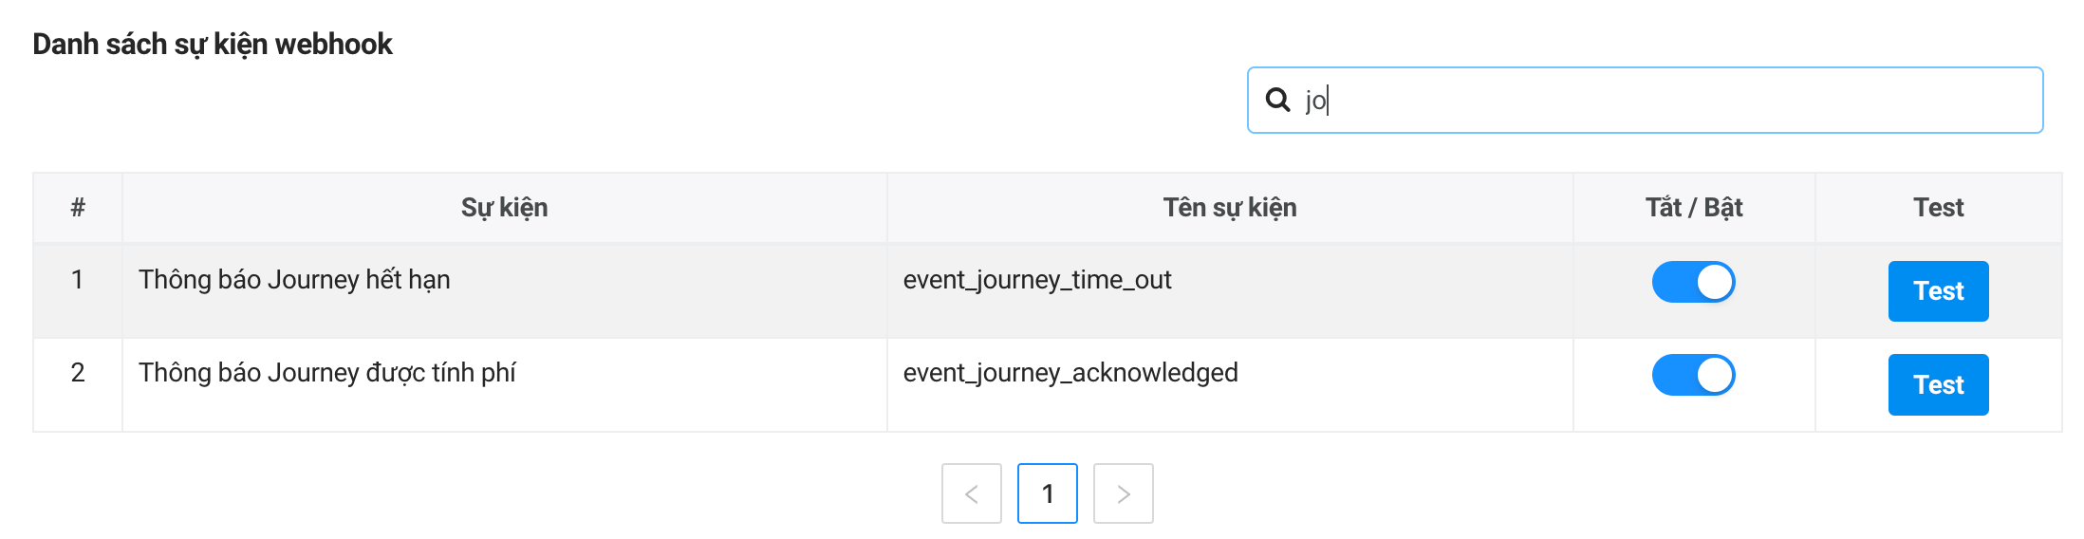The image size is (2084, 539).
Task: Click the "#" column header
Action: point(78,208)
